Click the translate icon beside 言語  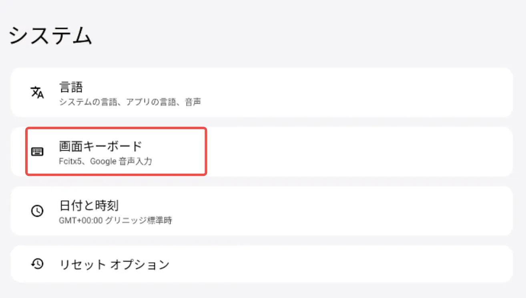[x=37, y=93]
